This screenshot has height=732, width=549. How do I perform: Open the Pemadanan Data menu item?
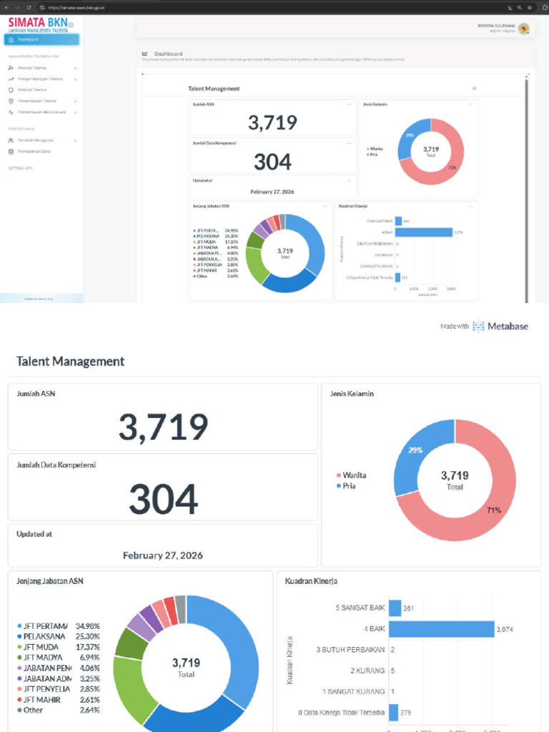pos(42,152)
